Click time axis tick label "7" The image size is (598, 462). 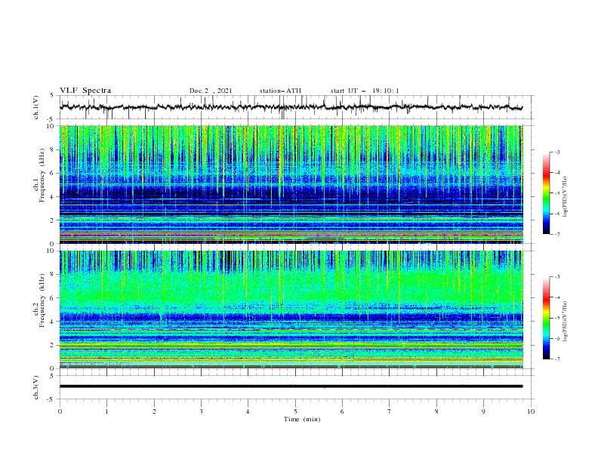pyautogui.click(x=390, y=411)
